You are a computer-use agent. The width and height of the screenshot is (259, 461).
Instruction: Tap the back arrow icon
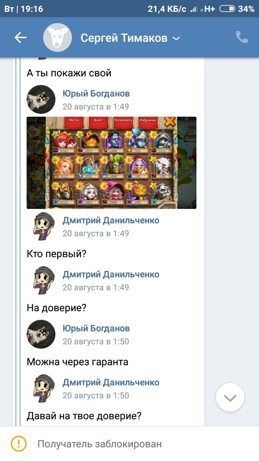coord(20,37)
